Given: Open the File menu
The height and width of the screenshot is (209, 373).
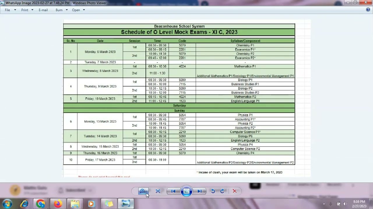Looking at the screenshot, I should coord(7,10).
